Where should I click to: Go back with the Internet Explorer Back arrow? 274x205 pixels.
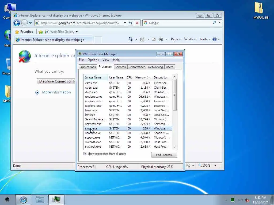pyautogui.click(x=17, y=23)
